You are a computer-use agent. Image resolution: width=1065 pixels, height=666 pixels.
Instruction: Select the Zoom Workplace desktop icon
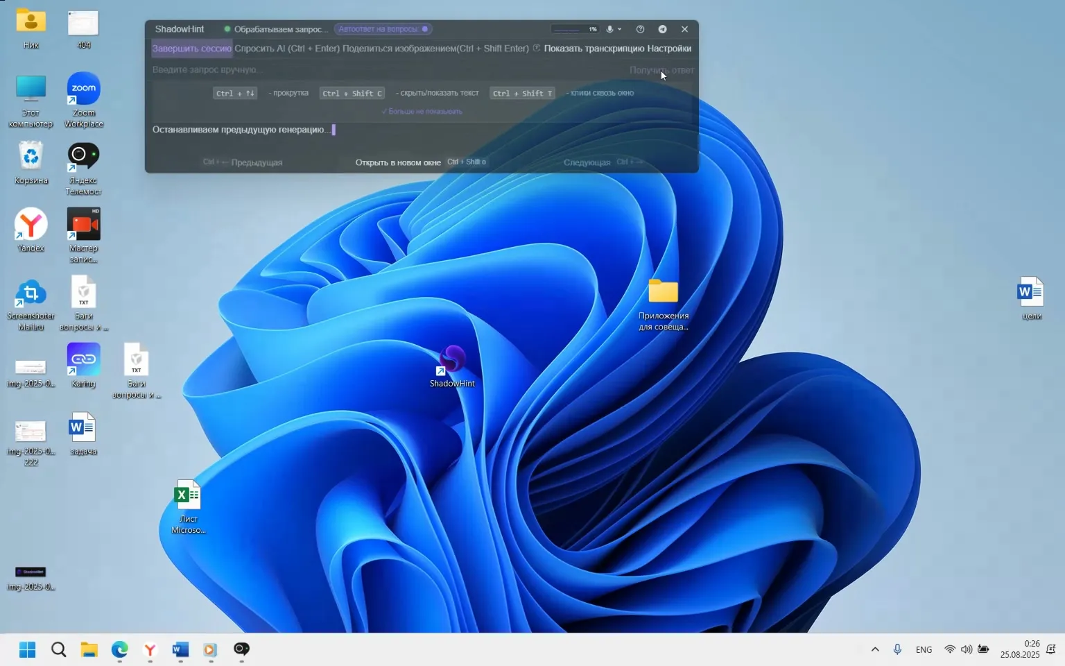click(x=84, y=89)
